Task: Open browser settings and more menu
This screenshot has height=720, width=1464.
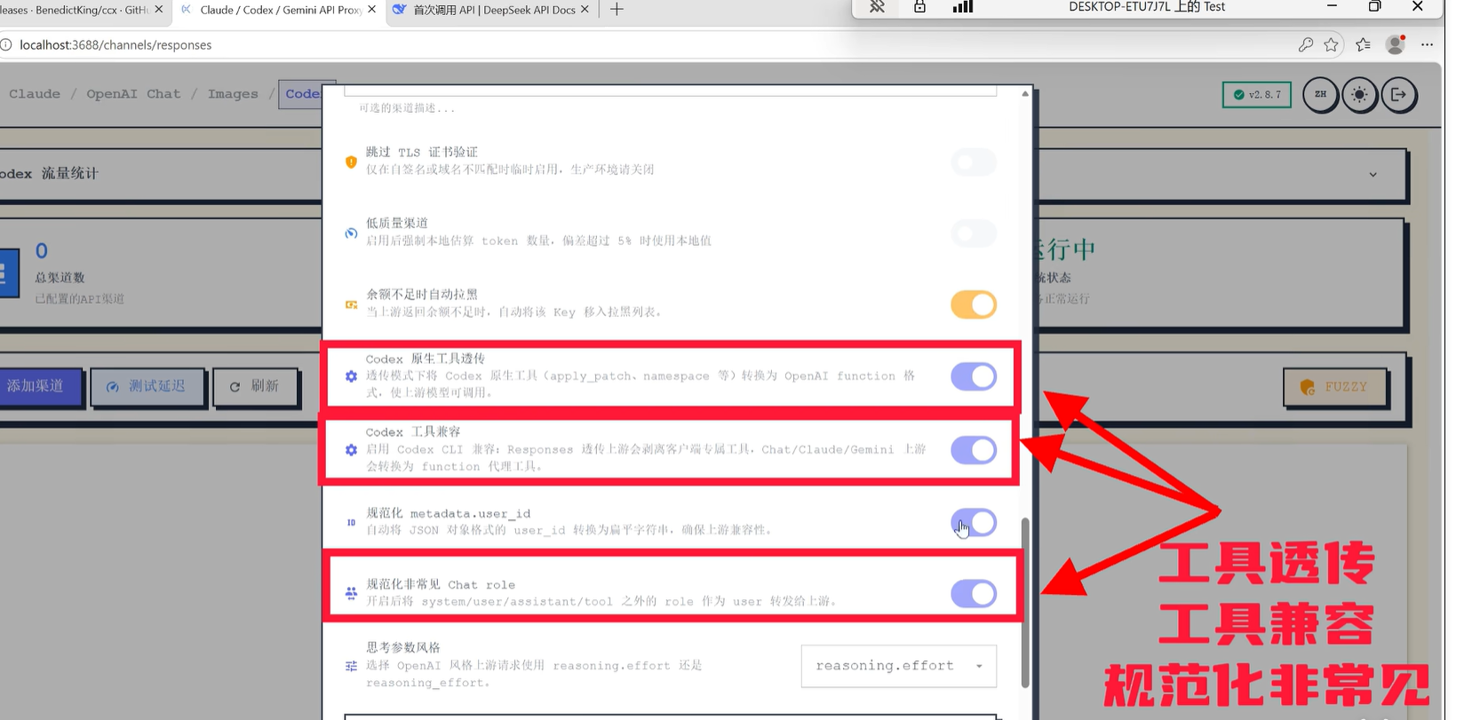Action: pos(1427,44)
